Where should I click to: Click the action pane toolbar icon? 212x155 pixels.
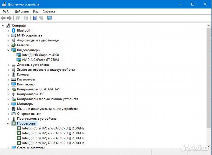41,18
